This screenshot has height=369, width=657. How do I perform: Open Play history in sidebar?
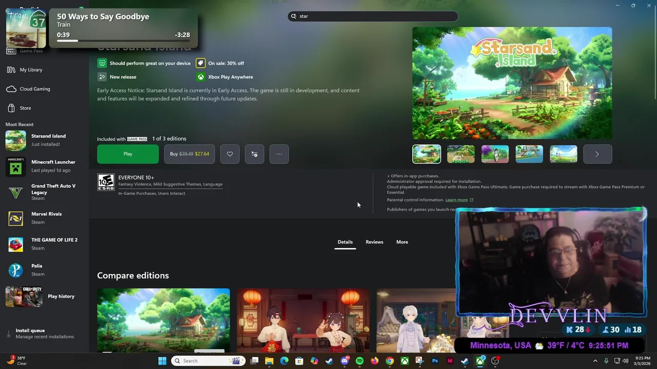coord(45,296)
